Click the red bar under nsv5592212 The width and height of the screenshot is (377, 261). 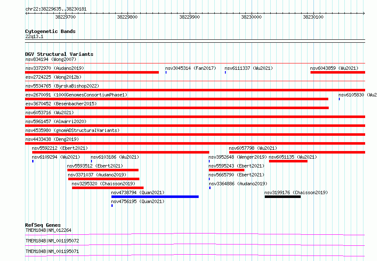click(x=121, y=152)
